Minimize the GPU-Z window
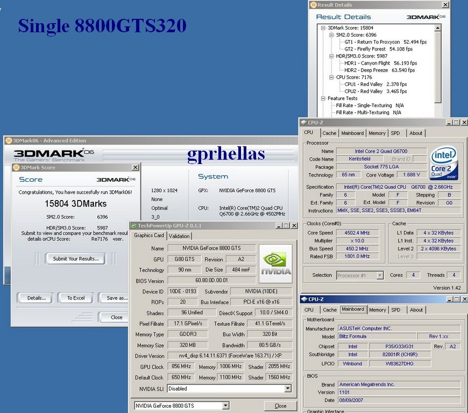The height and width of the screenshot is (413, 468). (x=279, y=226)
